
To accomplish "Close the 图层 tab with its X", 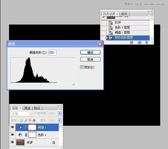I will point(20,108).
